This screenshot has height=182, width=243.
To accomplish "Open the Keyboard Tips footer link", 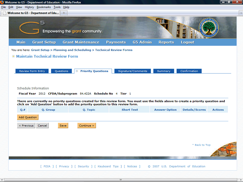I will 108,166.
